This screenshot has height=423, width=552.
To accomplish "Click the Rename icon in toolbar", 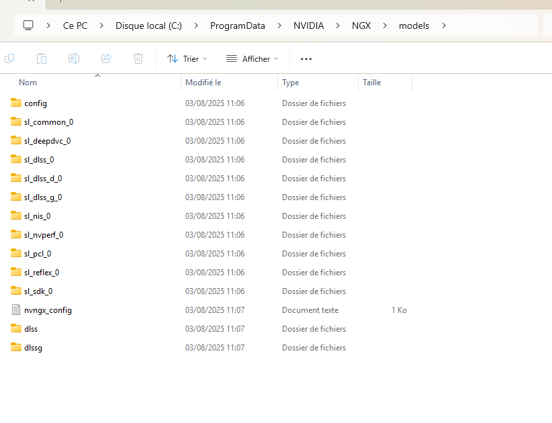I will [74, 58].
